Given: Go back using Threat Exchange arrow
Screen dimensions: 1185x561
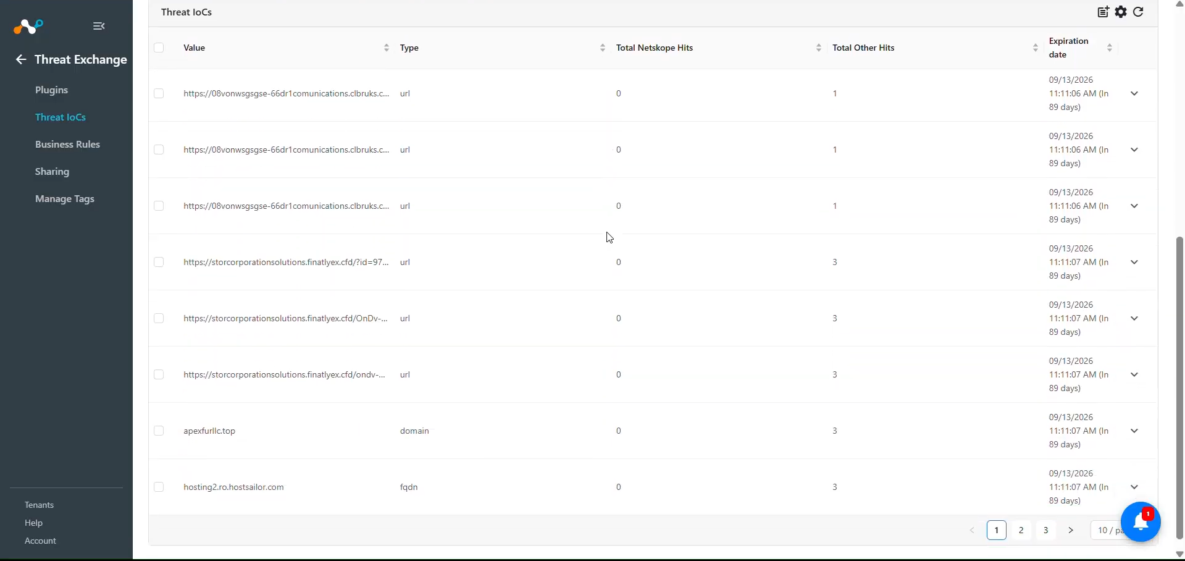Looking at the screenshot, I should coord(21,59).
